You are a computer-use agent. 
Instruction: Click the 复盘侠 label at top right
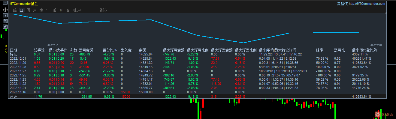pos(343,4)
